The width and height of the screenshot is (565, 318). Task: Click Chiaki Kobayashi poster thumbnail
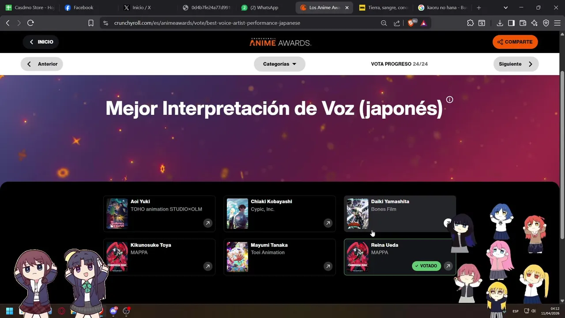coord(237,214)
